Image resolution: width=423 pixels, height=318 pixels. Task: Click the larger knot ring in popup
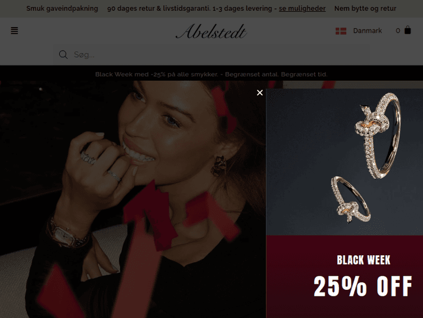[378, 136]
